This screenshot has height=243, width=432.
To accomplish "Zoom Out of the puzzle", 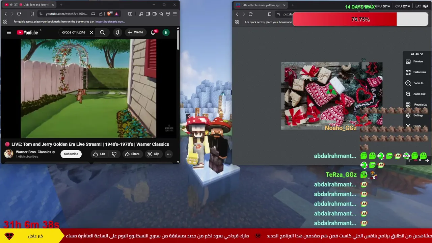I will [416, 94].
